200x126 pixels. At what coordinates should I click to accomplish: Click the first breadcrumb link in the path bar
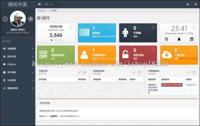pyautogui.click(x=41, y=11)
